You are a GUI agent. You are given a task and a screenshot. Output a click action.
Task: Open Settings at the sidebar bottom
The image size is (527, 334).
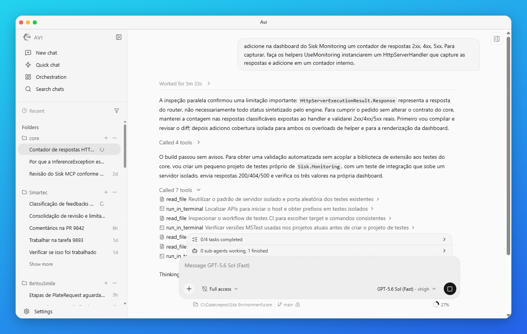38,311
